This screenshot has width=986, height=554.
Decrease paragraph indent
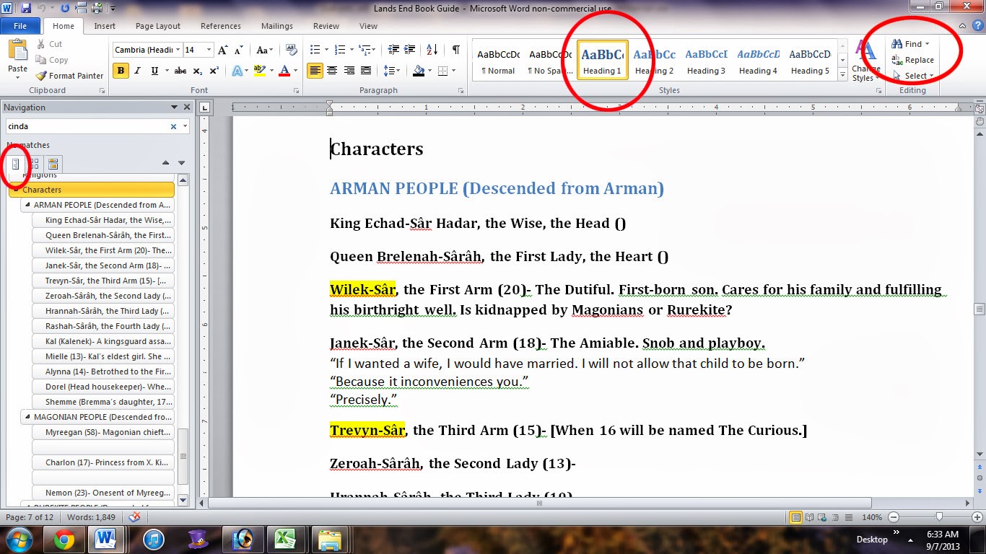(393, 50)
